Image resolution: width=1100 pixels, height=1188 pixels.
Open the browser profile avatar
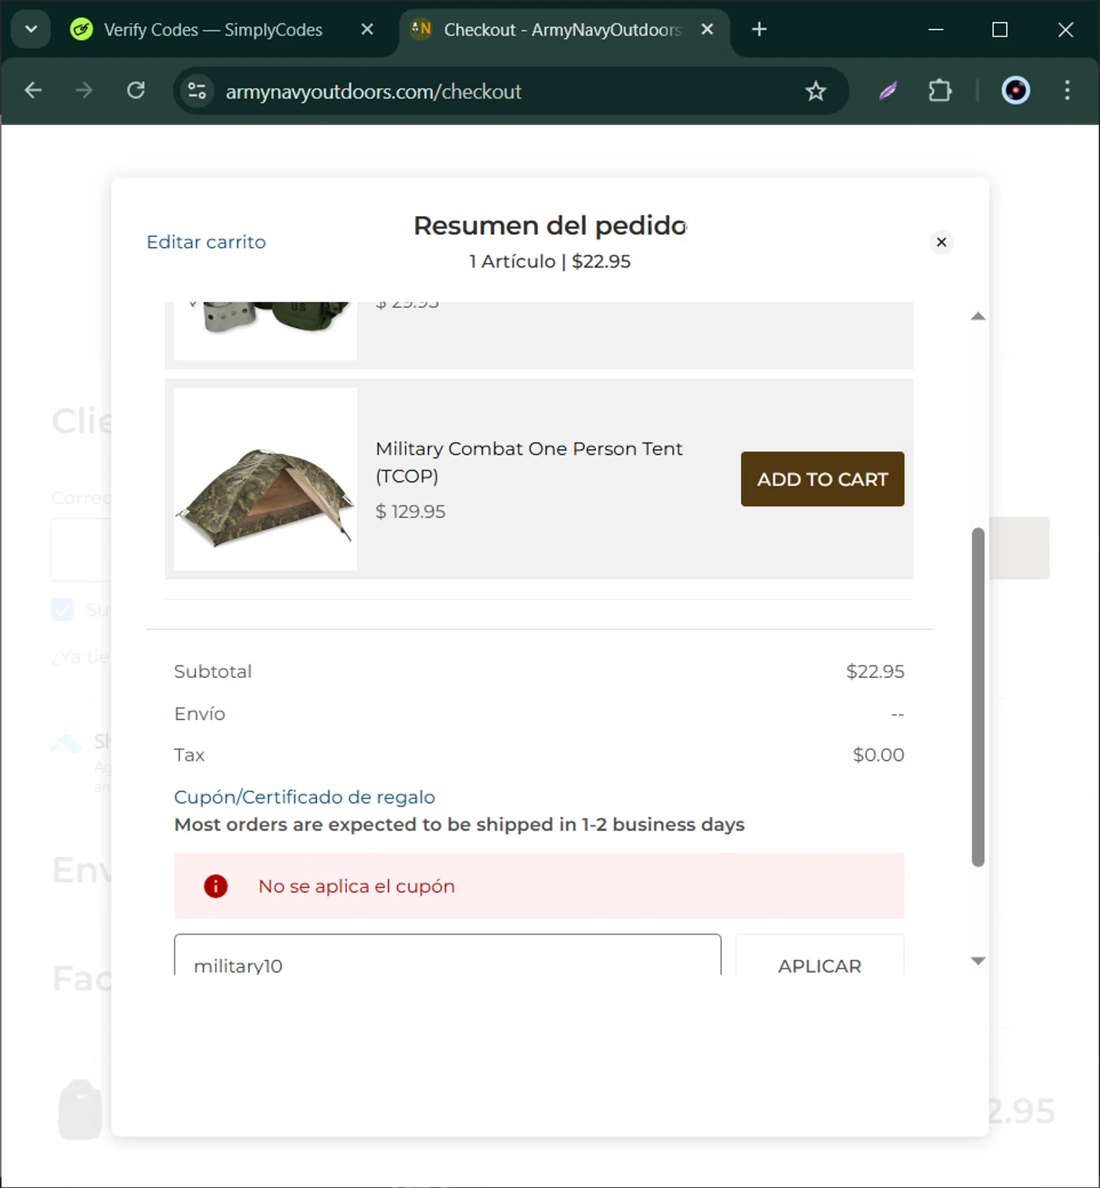[1016, 91]
